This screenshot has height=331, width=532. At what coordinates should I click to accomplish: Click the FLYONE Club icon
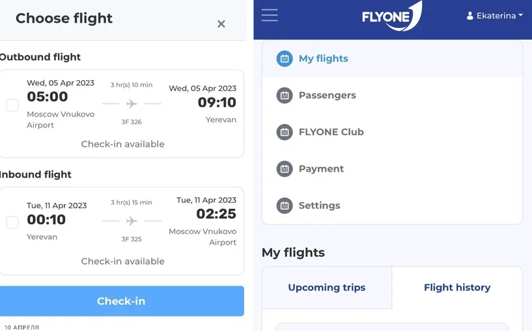pyautogui.click(x=285, y=132)
